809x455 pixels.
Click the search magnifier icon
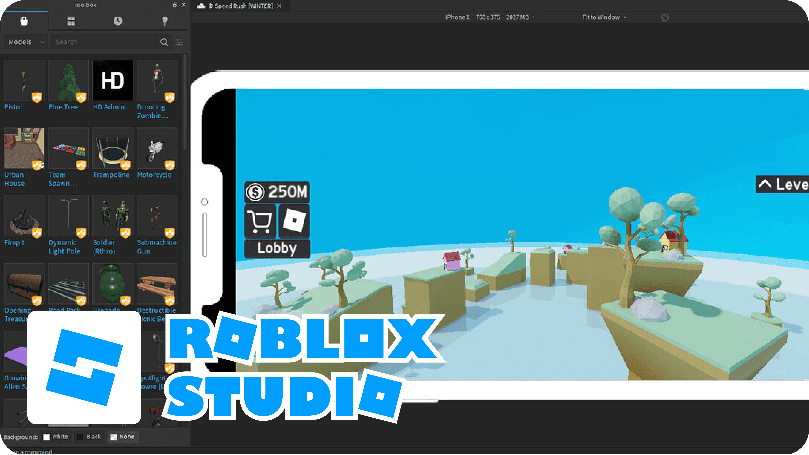point(164,42)
